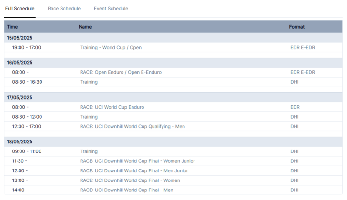The height and width of the screenshot is (200, 347).
Task: Open Downhill World Cup Final - Women Junior
Action: [137, 161]
